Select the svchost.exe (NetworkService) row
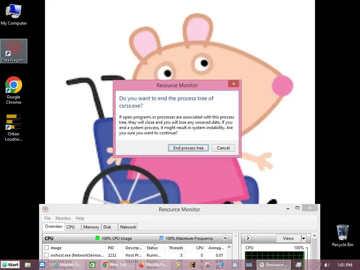The height and width of the screenshot is (270, 360). click(x=135, y=255)
